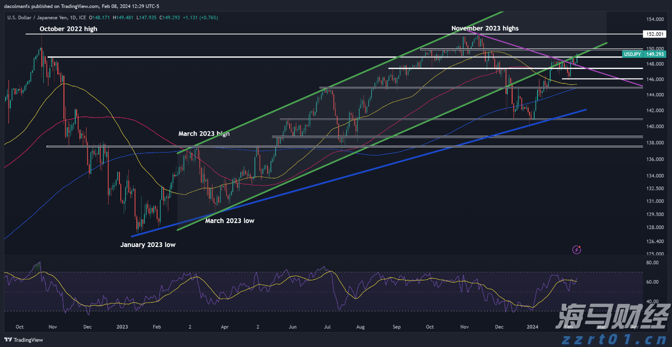The image size is (672, 347).
Task: Click the 2023 label on time axis
Action: pos(122,327)
